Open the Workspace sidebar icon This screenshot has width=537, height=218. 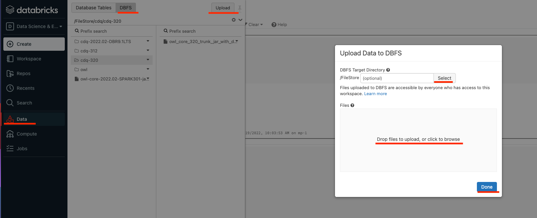click(x=10, y=59)
